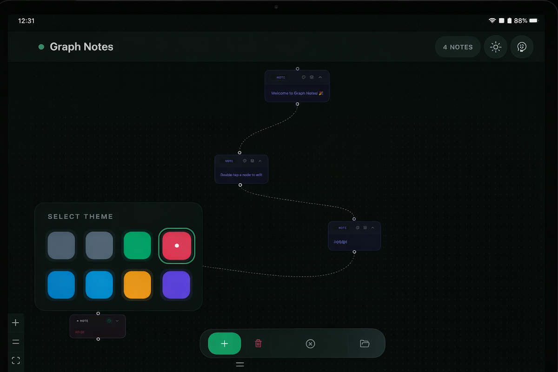This screenshot has height=372, width=558.
Task: Collapse the Jzjdjdjjd node chevron
Action: [373, 228]
